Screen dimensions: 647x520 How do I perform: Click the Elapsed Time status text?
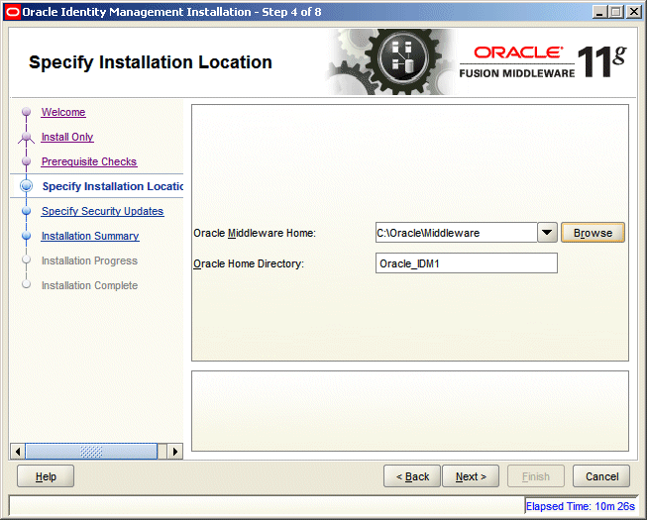tap(581, 506)
